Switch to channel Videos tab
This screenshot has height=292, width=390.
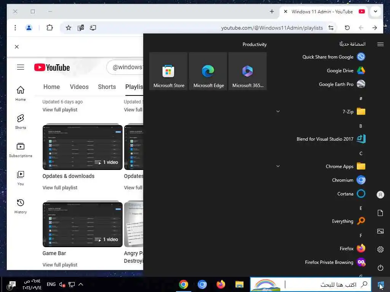(79, 87)
